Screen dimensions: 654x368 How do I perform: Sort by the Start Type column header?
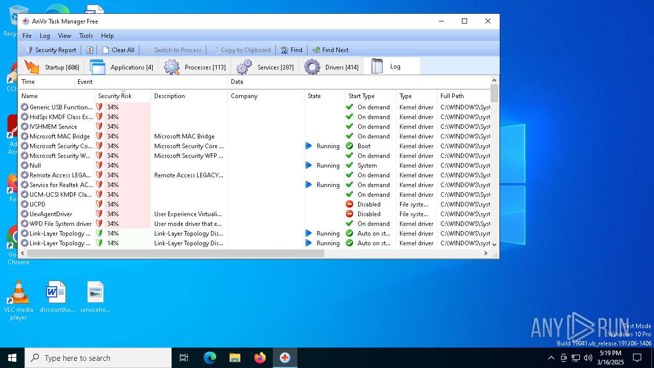(x=370, y=96)
